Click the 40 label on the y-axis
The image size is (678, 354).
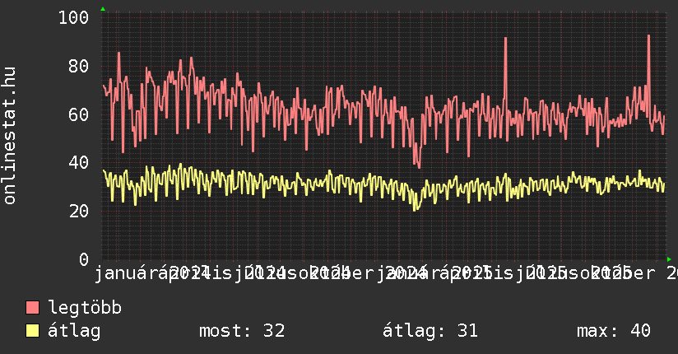80,163
